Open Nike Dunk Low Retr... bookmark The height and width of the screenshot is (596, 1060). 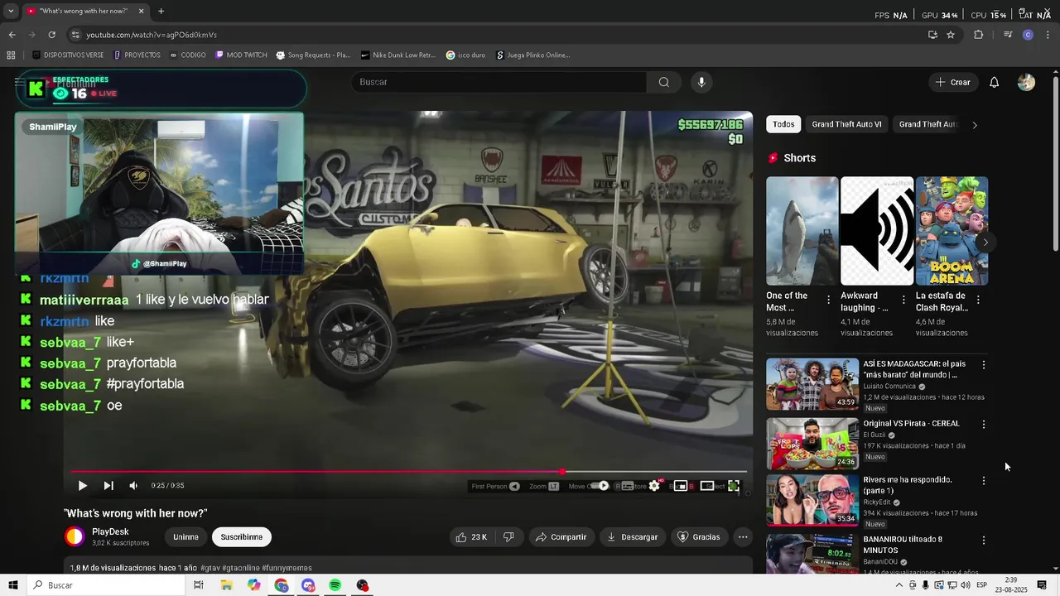click(x=397, y=55)
